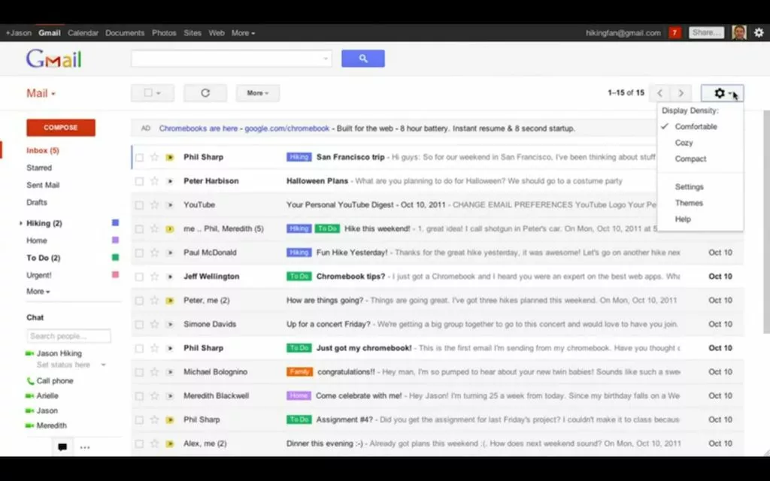770x481 pixels.
Task: Open the profile photo avatar
Action: pos(739,33)
